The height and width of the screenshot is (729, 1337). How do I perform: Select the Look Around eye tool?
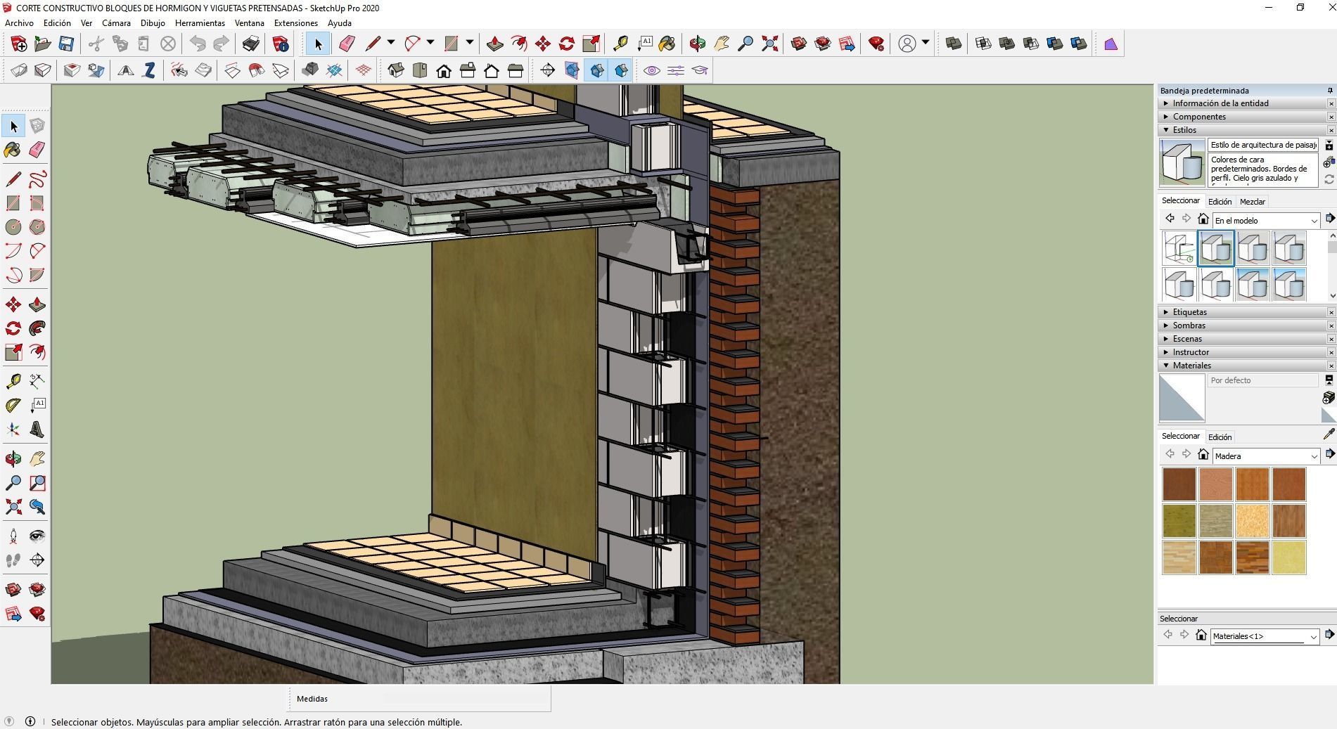tap(37, 536)
